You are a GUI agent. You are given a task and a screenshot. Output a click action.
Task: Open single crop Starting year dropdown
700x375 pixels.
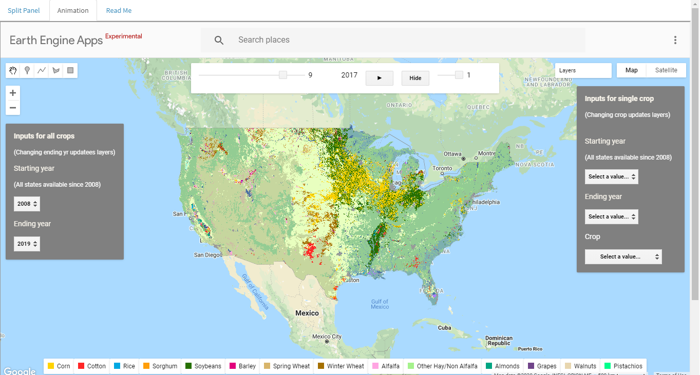(x=612, y=176)
